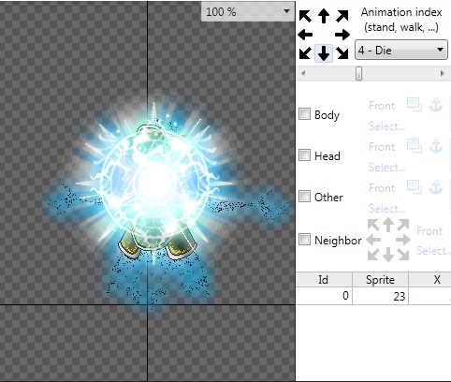
Task: Click the Body Select... link
Action: click(x=387, y=126)
